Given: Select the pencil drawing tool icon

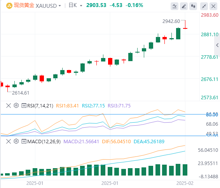Looking at the screenshot, I should [184, 6].
